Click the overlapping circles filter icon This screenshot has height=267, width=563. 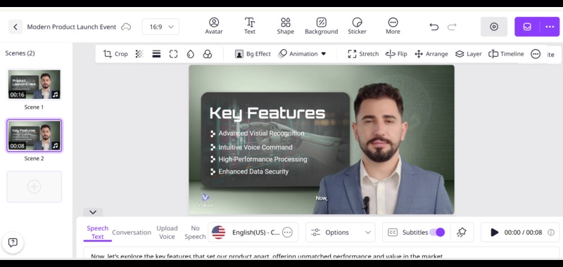click(x=207, y=54)
